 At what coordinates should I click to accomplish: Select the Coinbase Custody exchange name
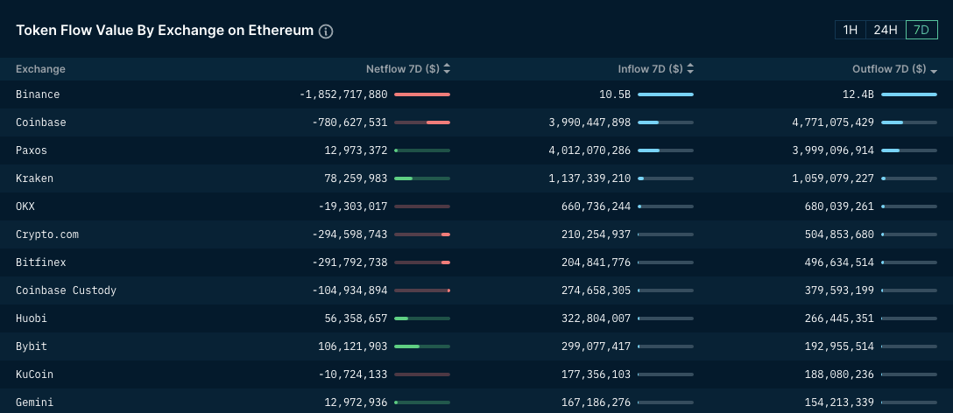click(66, 290)
